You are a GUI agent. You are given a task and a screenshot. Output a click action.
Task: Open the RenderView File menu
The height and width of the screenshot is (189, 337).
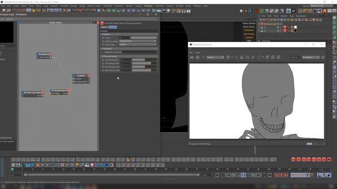[191, 52]
